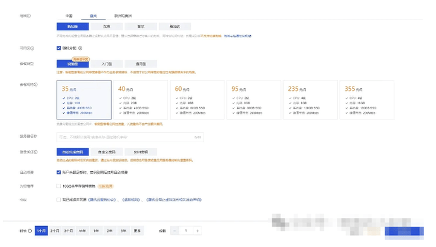Open the info icon beside 地域 label
Viewport: 436px width, 247px height.
[29, 16]
